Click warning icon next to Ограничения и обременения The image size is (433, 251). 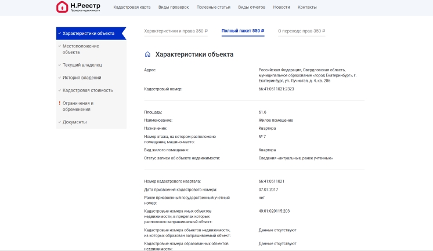point(59,103)
